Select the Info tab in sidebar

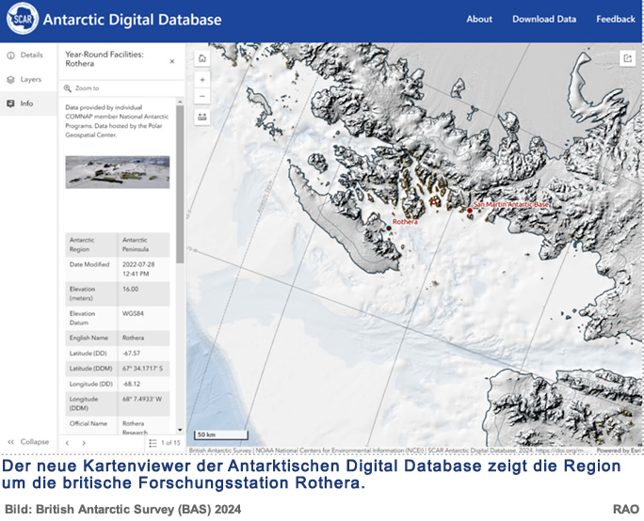click(x=26, y=103)
